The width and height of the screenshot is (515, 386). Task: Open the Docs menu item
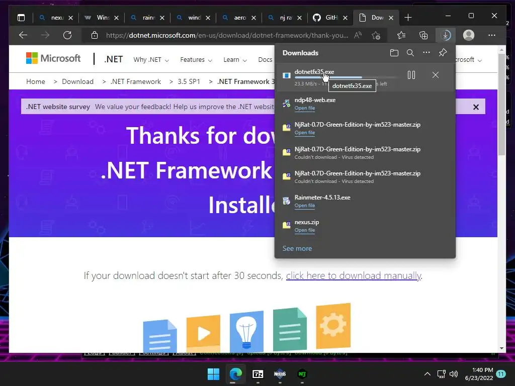pyautogui.click(x=265, y=60)
